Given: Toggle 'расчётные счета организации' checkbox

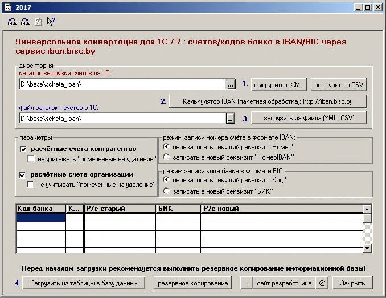Looking at the screenshot, I should coord(24,175).
